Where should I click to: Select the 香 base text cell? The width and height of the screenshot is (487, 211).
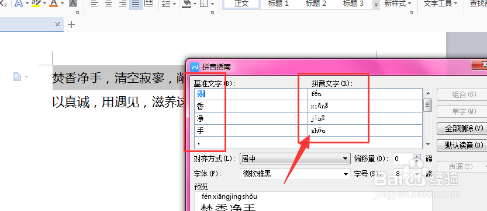(251, 106)
